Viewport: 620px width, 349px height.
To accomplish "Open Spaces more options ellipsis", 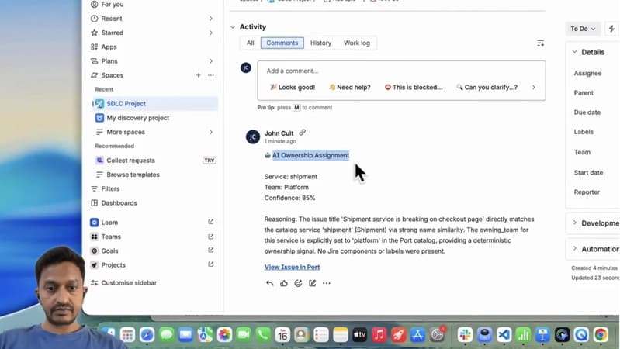I will tap(211, 75).
